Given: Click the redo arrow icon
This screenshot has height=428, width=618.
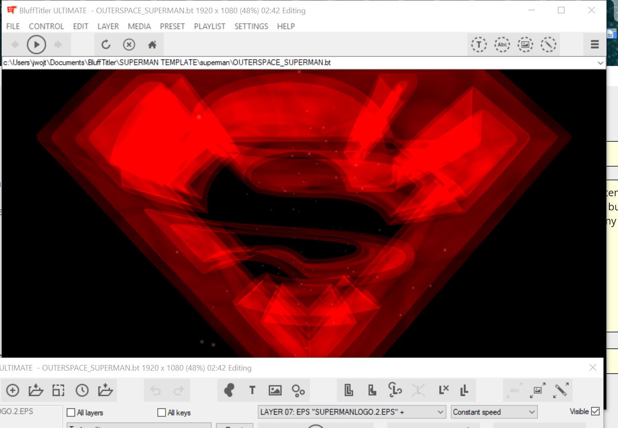Looking at the screenshot, I should pyautogui.click(x=178, y=390).
